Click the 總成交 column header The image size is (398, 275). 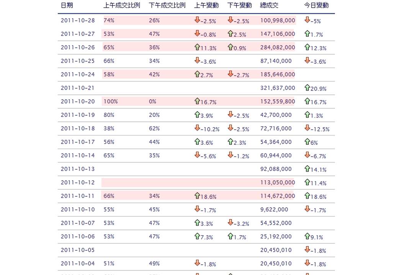269,5
